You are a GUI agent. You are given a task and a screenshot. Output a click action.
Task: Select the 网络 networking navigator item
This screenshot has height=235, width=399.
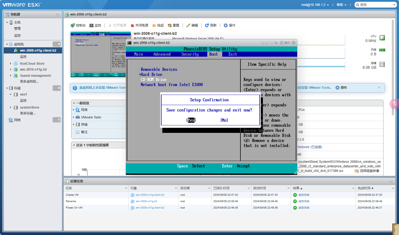tap(17, 120)
